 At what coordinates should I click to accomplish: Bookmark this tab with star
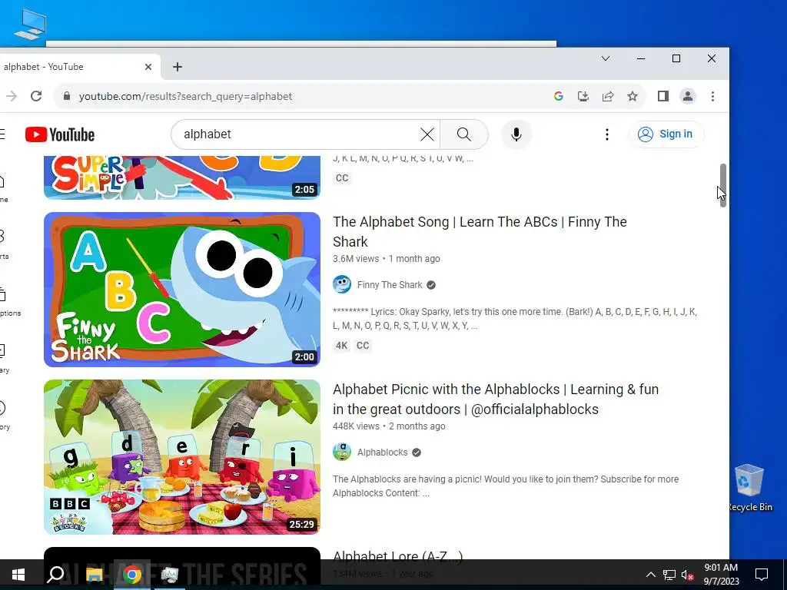point(633,96)
